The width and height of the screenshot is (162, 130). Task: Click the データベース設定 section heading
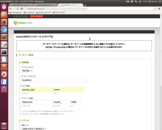click(x=26, y=55)
